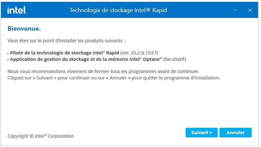Click the 'Bienvenue.' heading
This screenshot has height=147, width=261.
24,29
